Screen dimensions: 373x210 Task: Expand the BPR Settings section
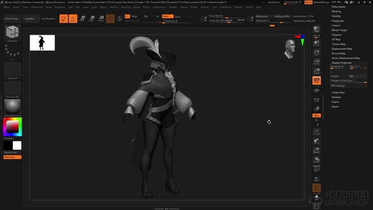[337, 86]
